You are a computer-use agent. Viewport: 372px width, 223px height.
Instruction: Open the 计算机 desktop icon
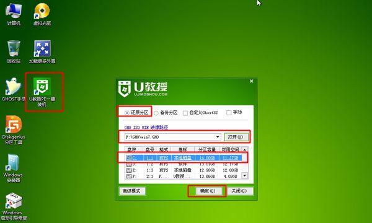(14, 14)
